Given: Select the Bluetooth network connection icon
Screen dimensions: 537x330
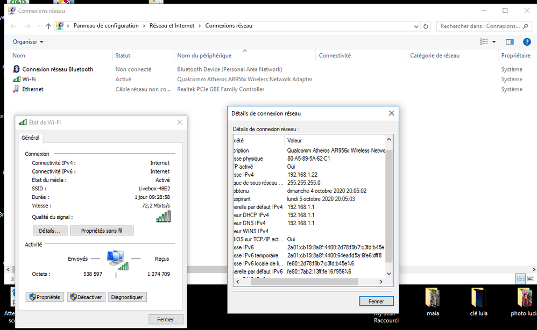Looking at the screenshot, I should [x=16, y=69].
